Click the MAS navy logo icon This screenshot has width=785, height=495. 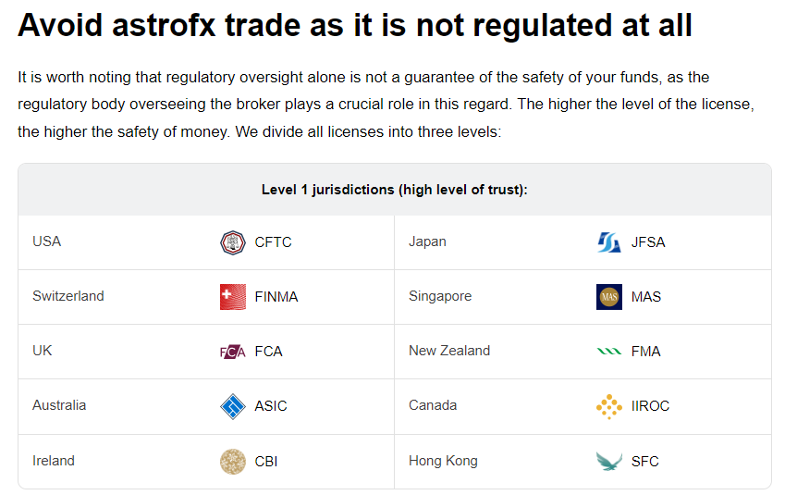coord(609,297)
